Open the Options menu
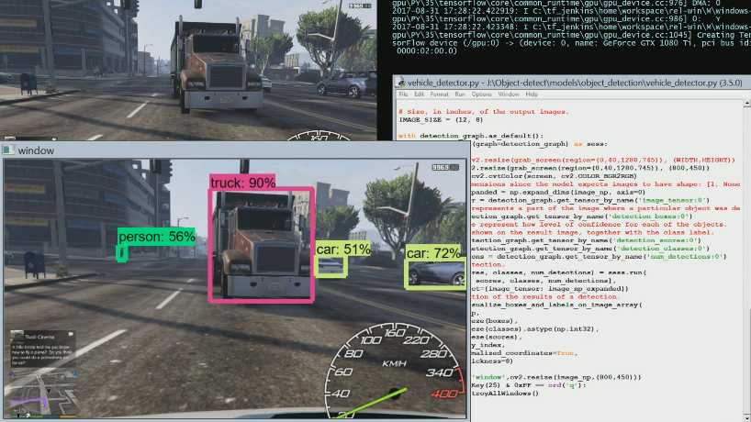Image resolution: width=751 pixels, height=422 pixels. click(481, 94)
